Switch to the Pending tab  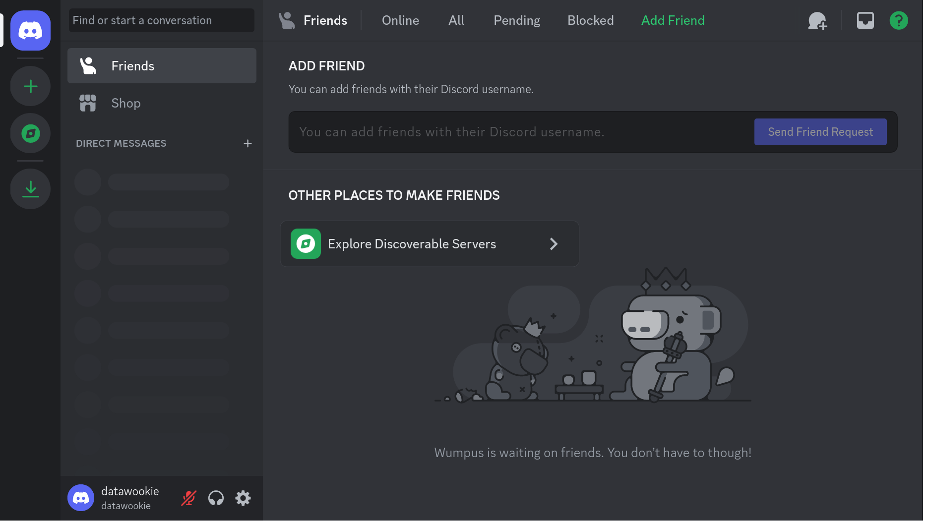pos(516,20)
